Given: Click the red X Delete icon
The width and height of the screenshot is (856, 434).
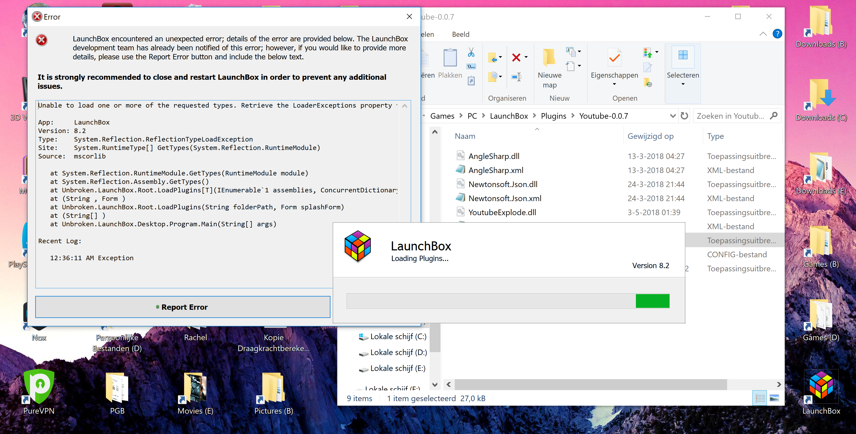Looking at the screenshot, I should pyautogui.click(x=516, y=57).
